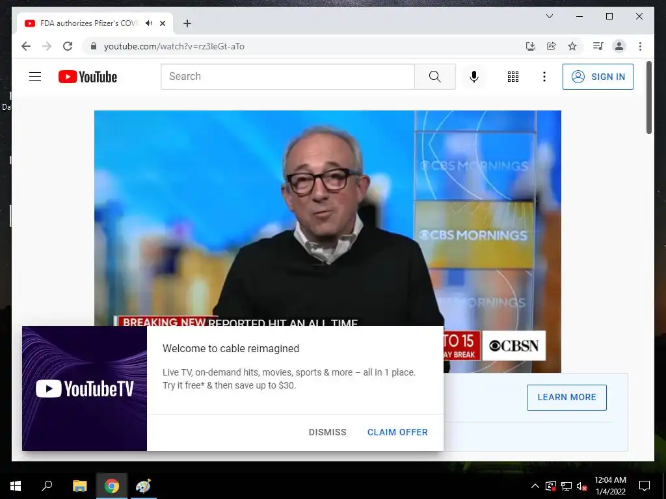This screenshot has height=499, width=666.
Task: Click CLAIM OFFER in the popup
Action: click(397, 432)
